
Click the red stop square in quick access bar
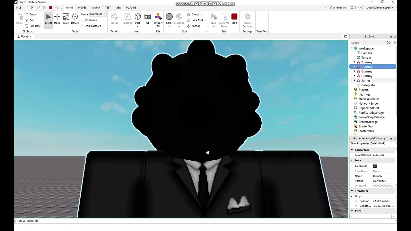click(x=50, y=7)
